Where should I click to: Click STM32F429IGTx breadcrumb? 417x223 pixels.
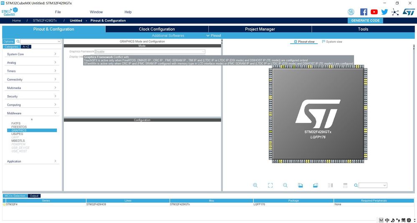[x=45, y=20]
